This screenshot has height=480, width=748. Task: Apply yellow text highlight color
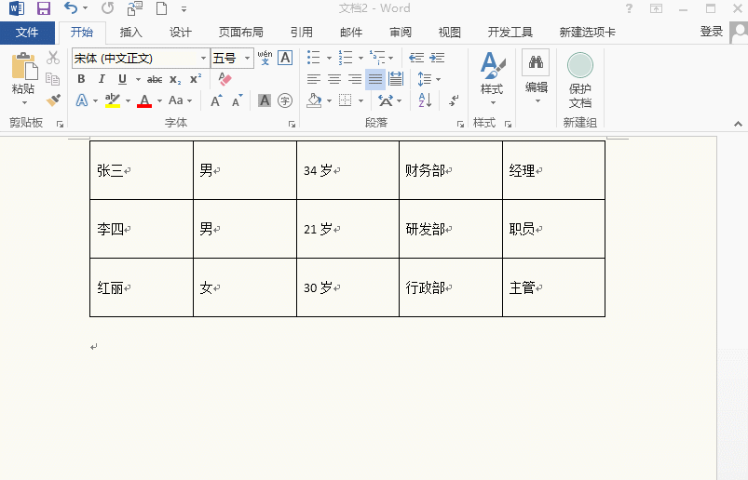tap(113, 100)
